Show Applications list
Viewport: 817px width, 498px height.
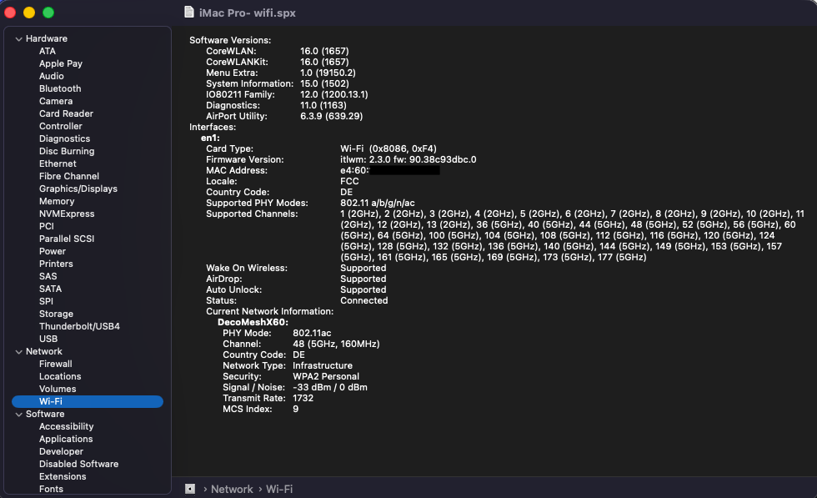66,439
